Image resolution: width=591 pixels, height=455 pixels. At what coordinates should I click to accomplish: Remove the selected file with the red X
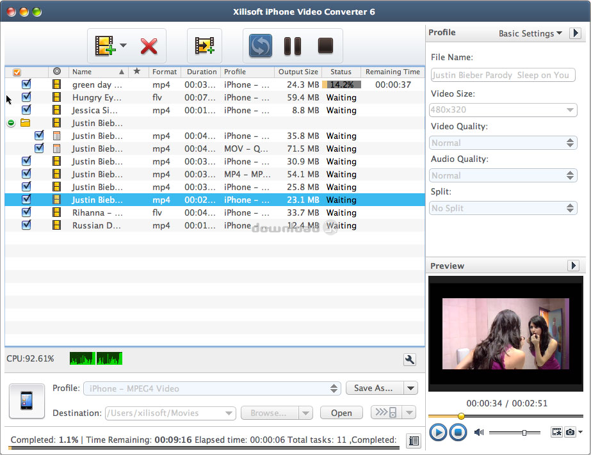click(149, 46)
